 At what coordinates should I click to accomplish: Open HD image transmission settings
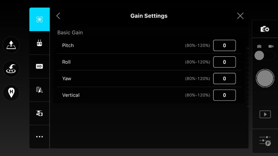(40, 66)
